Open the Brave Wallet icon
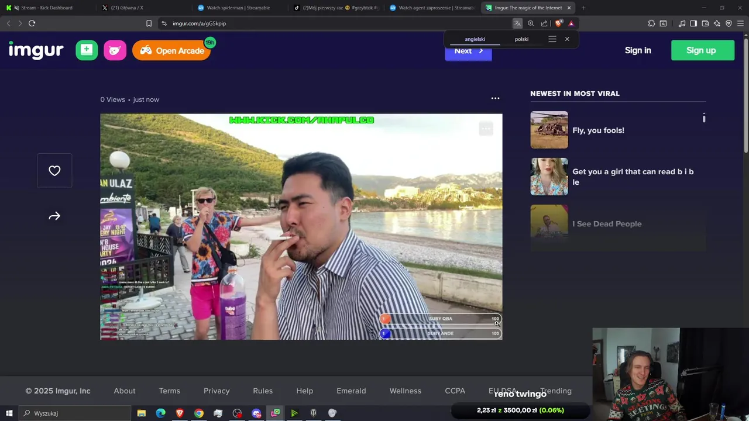The image size is (749, 421). tap(705, 23)
